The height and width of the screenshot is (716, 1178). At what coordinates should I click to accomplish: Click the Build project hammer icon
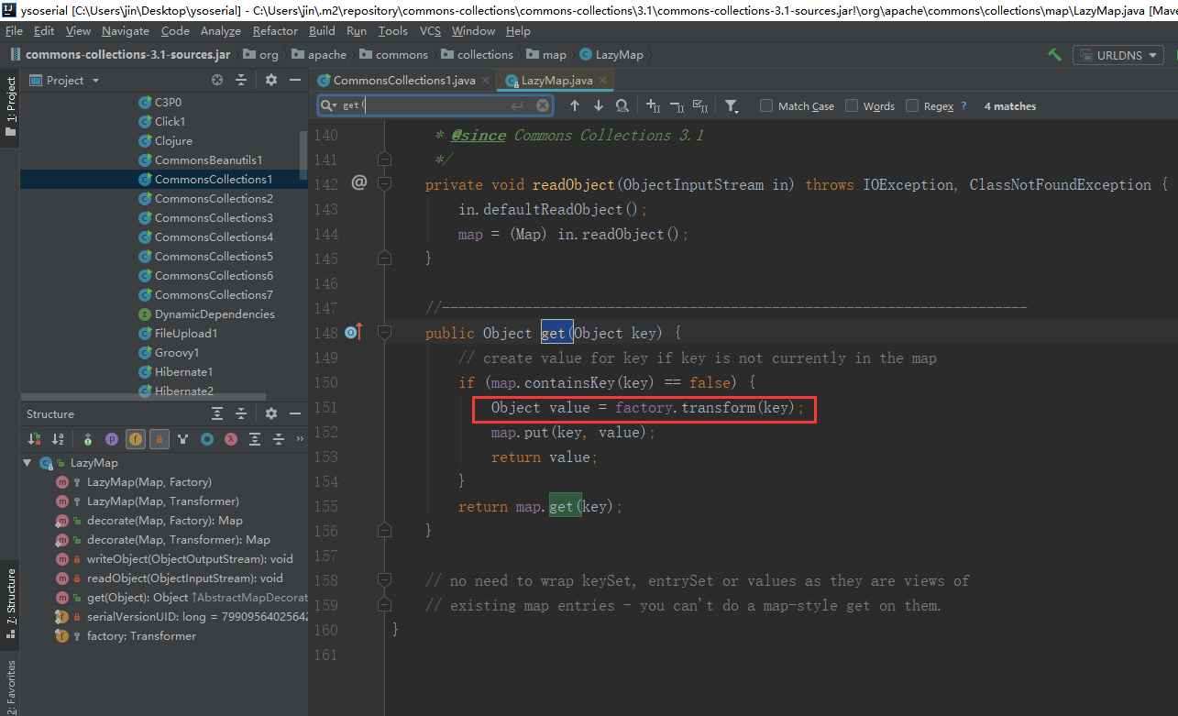[x=1054, y=55]
